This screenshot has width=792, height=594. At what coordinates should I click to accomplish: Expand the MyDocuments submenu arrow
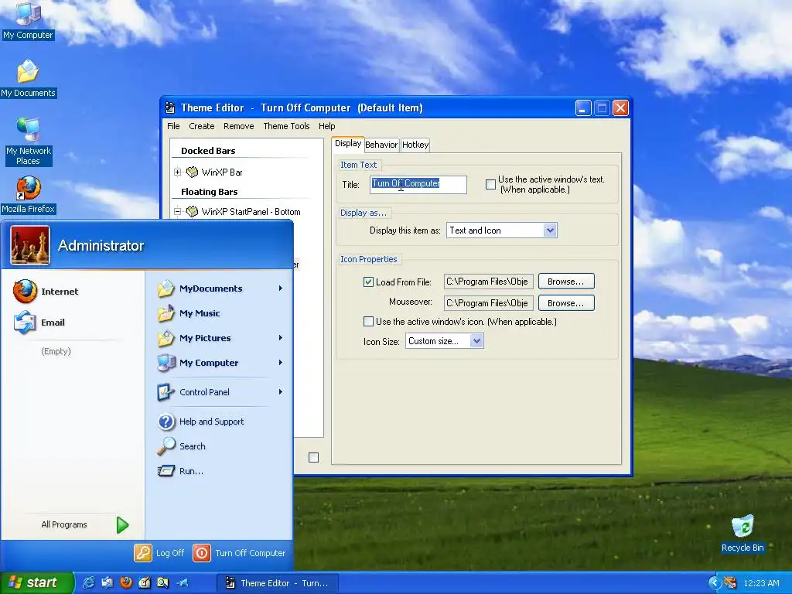280,288
